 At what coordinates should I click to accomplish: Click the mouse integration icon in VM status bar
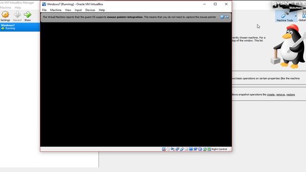pyautogui.click(x=205, y=149)
